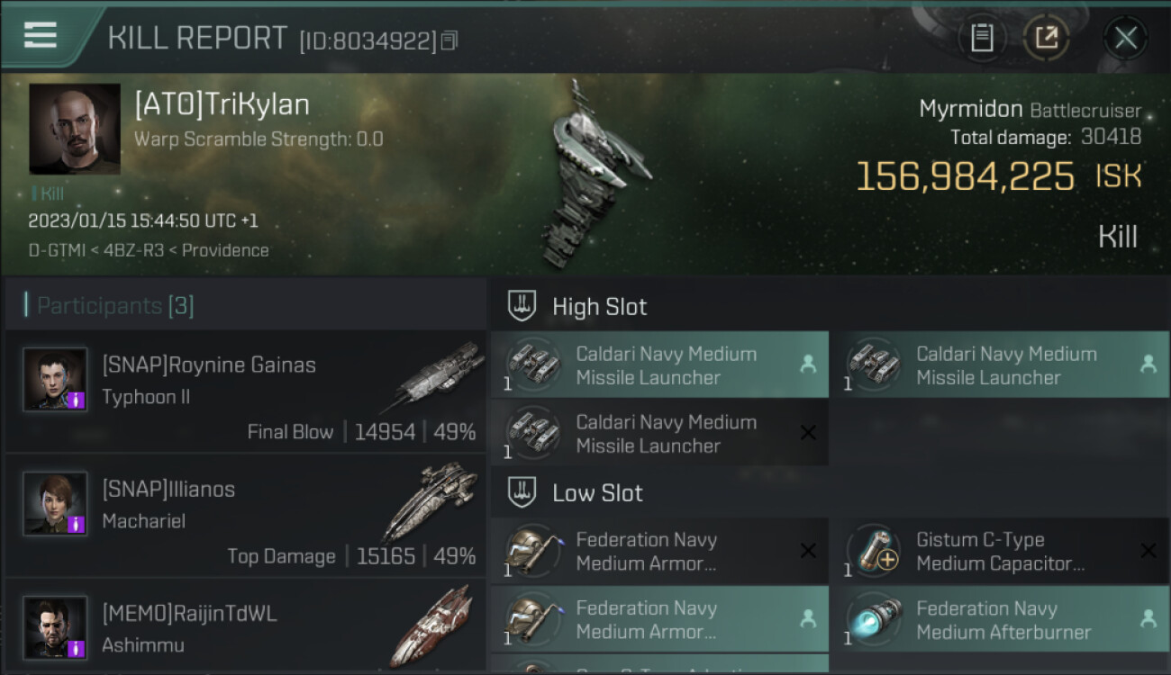Close the kill report window

(x=1125, y=38)
